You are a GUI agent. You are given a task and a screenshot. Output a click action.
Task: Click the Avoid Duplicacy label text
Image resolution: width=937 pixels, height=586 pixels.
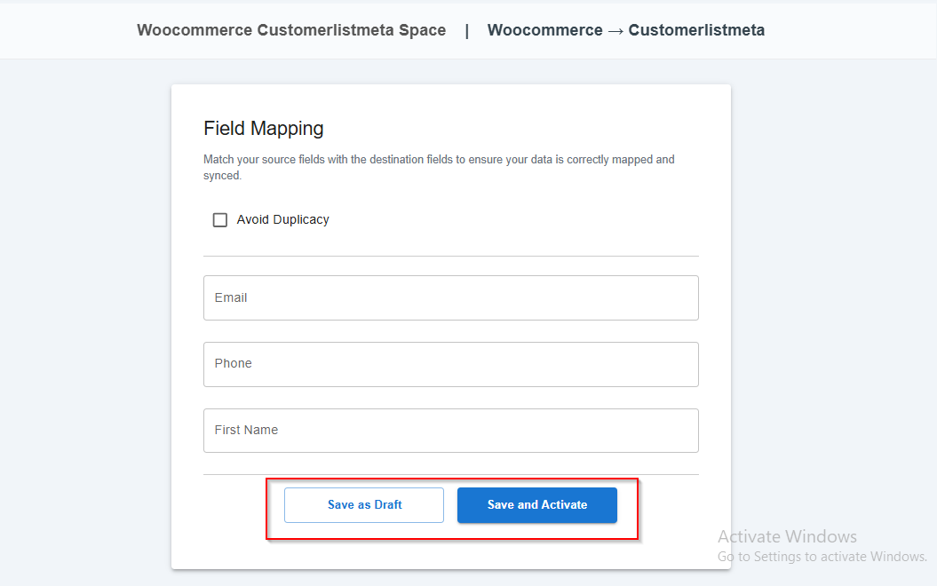click(x=282, y=220)
